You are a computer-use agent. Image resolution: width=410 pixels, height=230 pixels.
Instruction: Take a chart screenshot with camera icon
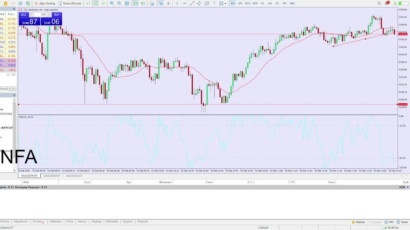point(152,3)
